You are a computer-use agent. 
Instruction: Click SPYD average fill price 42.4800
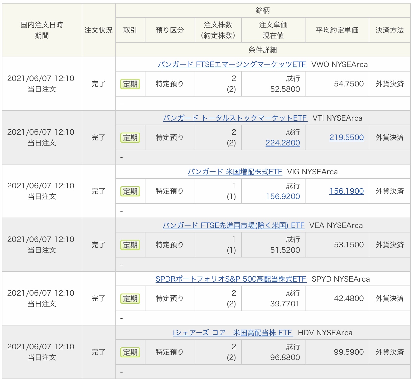(349, 298)
